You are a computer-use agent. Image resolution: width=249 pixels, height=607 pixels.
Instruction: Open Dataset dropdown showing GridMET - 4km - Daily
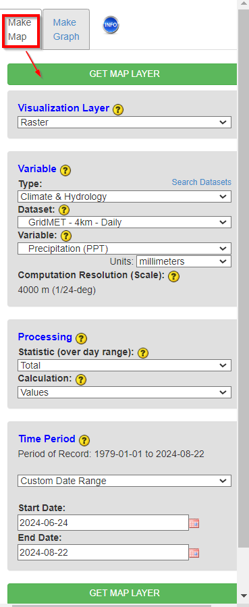point(124,223)
